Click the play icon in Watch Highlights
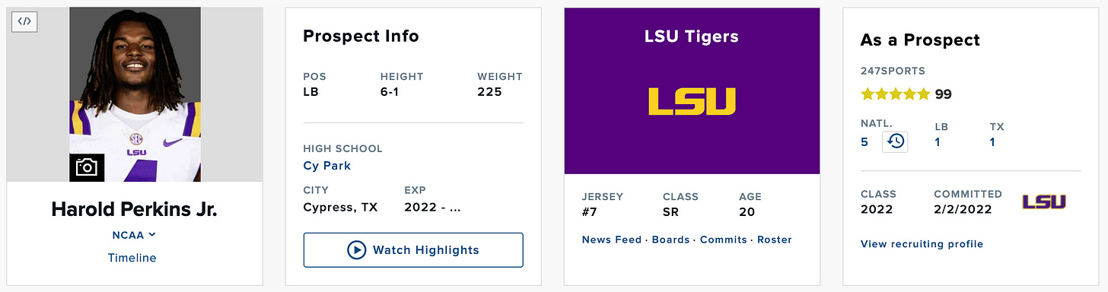The height and width of the screenshot is (292, 1108). [356, 249]
